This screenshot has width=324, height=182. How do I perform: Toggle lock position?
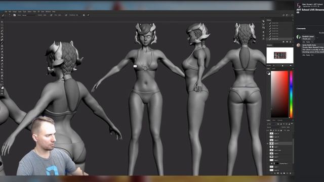click(x=276, y=130)
